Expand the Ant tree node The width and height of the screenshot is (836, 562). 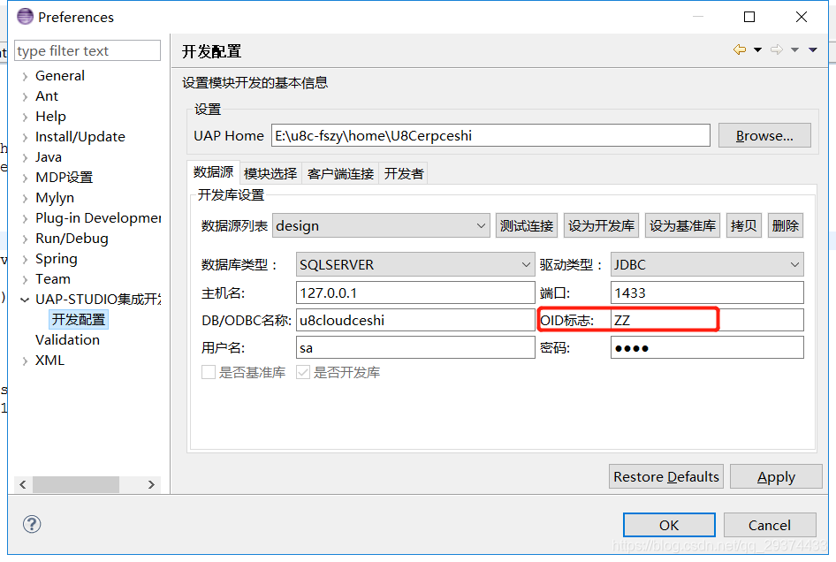point(25,96)
